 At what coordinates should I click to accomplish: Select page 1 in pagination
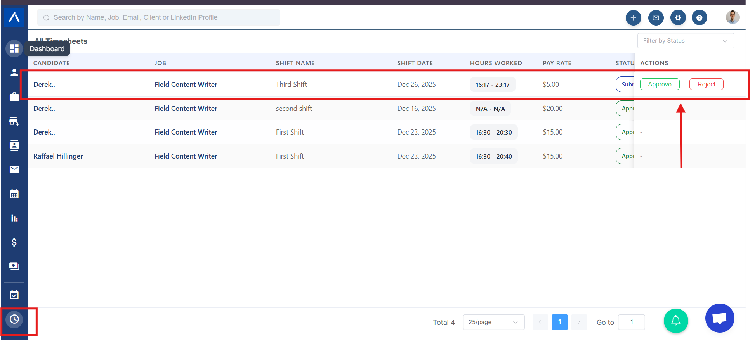pos(559,322)
